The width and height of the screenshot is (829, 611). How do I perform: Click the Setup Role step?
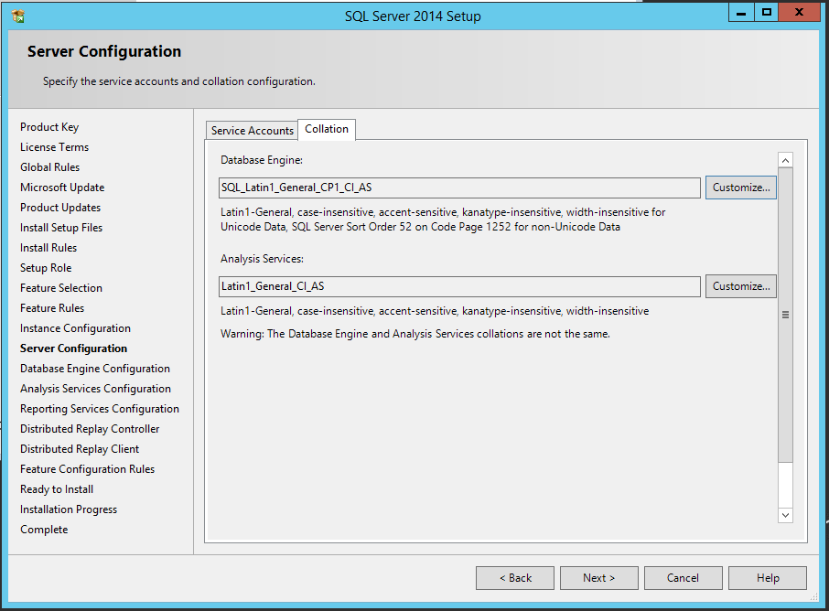coord(46,267)
